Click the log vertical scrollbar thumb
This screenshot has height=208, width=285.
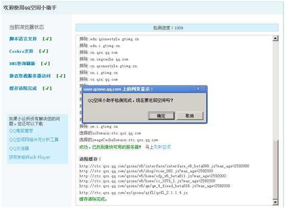(275, 170)
